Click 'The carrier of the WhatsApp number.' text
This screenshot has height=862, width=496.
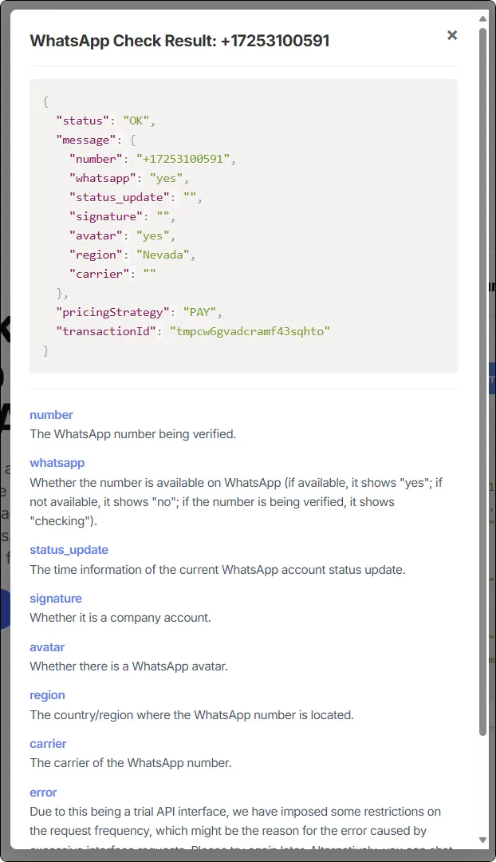click(x=131, y=763)
